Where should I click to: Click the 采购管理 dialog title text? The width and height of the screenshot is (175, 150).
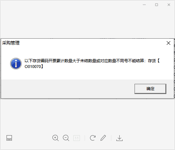click(x=11, y=43)
